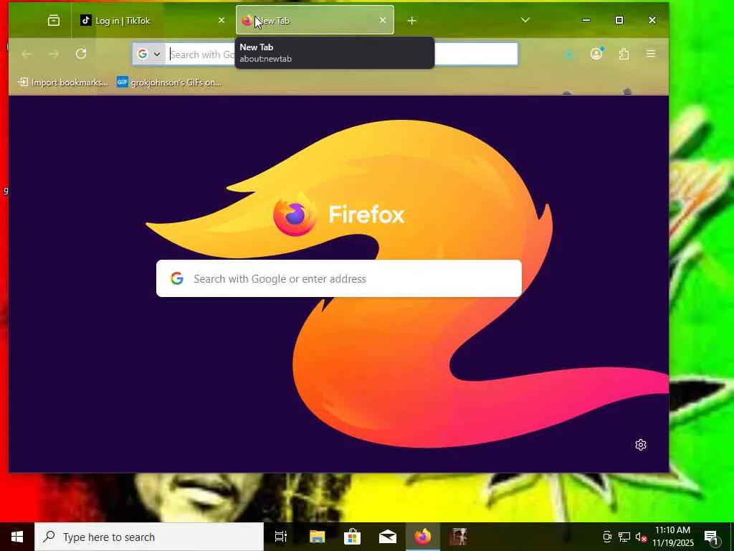Open a new tab with plus button
The height and width of the screenshot is (551, 734).
[x=411, y=21]
